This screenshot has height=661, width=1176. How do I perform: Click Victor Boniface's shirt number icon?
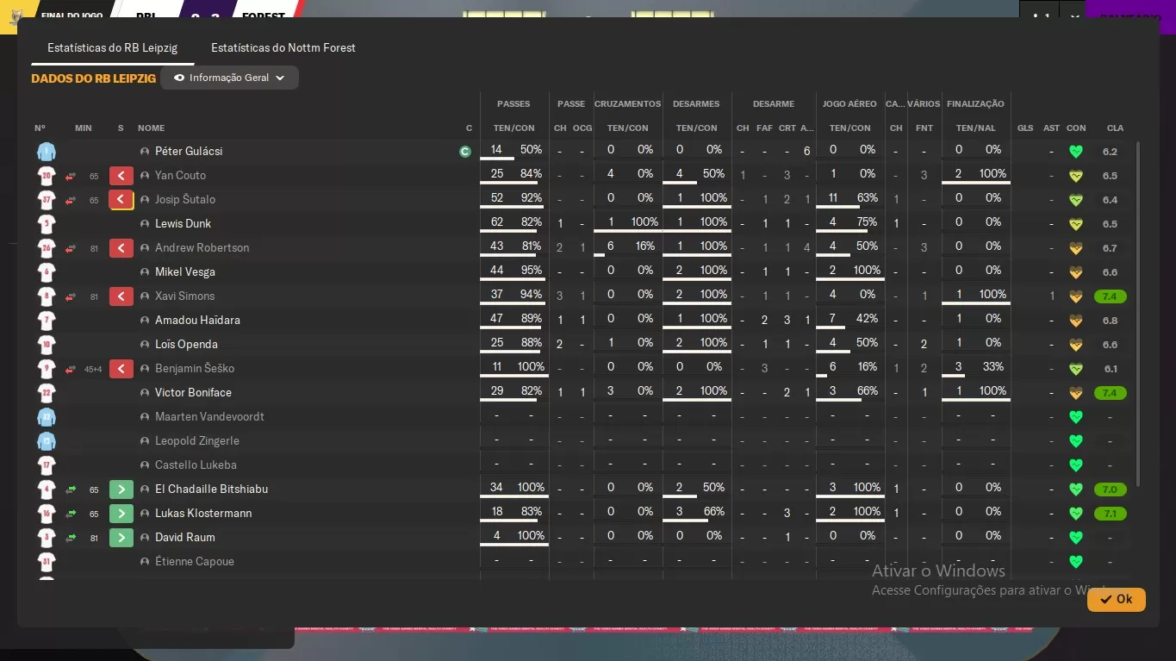click(x=47, y=393)
